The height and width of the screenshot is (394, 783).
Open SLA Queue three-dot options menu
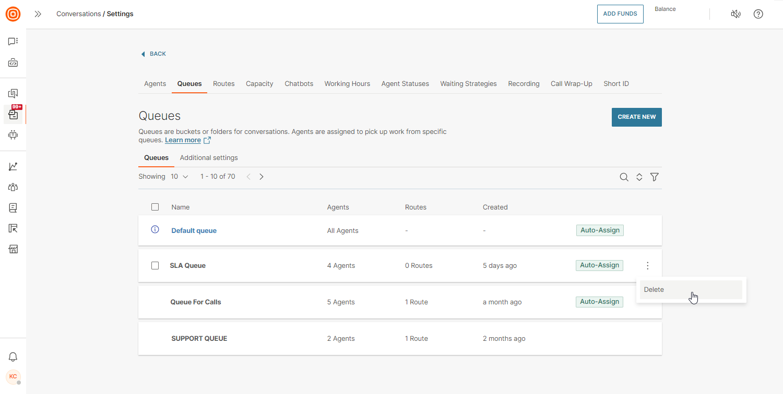click(648, 266)
